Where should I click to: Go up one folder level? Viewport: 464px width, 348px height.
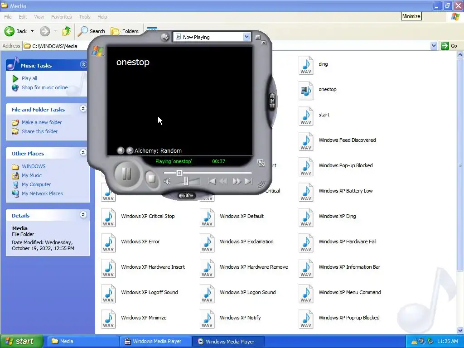click(67, 31)
